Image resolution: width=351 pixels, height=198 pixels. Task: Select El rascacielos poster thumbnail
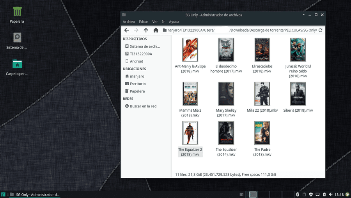click(262, 50)
